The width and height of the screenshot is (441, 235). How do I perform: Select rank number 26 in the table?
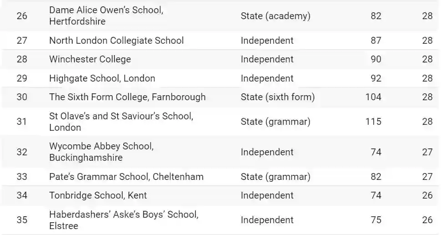click(22, 16)
